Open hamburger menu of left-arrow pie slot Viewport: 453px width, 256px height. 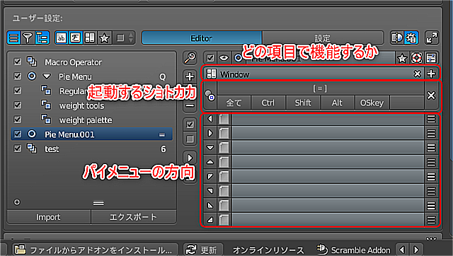(431, 119)
